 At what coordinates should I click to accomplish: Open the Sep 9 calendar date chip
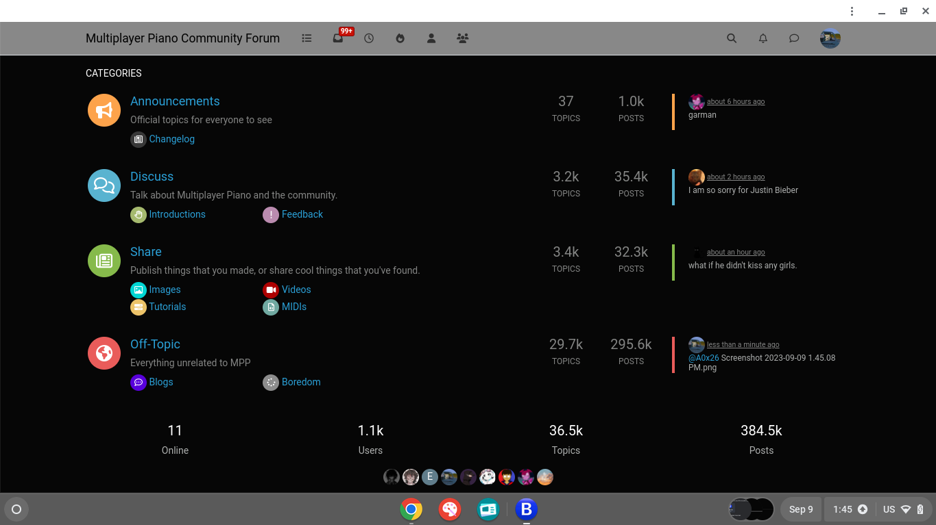(801, 509)
